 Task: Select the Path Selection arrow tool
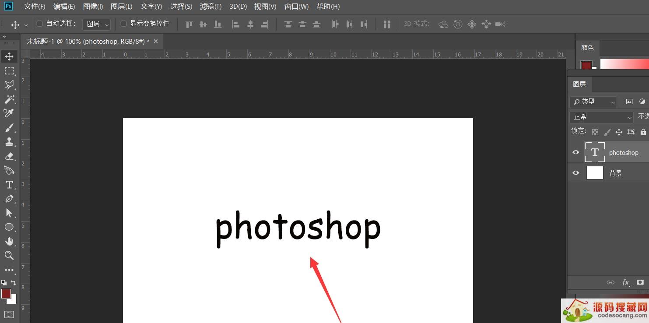click(x=9, y=213)
